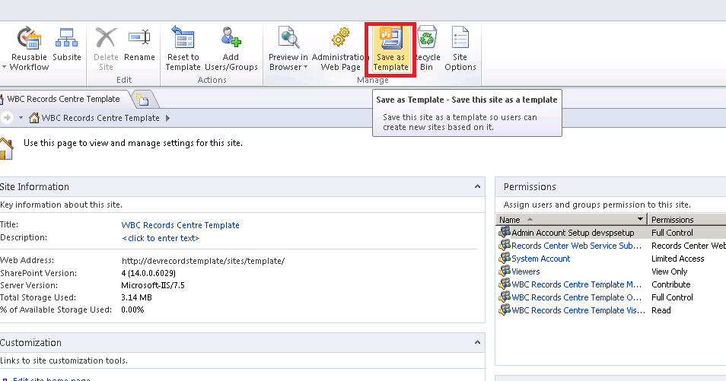
Task: Expand breadcrumb arrow after site name
Action: coord(167,118)
